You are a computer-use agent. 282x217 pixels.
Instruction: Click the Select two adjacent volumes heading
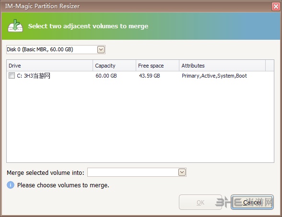point(88,26)
